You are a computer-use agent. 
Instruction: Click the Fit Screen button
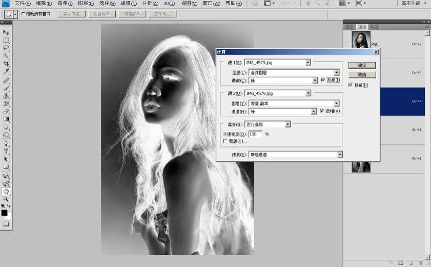[x=102, y=14]
